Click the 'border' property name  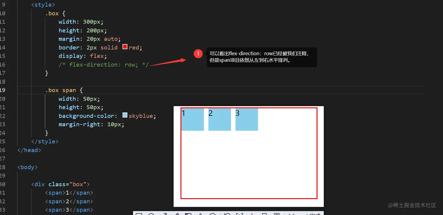tap(69, 47)
